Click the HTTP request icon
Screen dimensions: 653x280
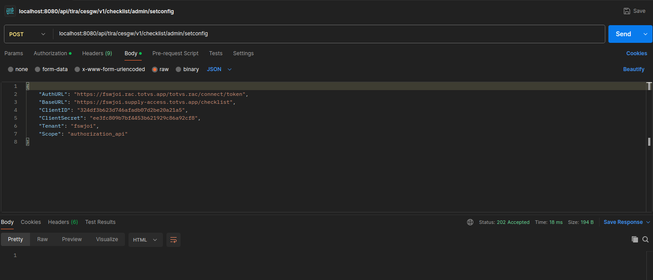(10, 11)
